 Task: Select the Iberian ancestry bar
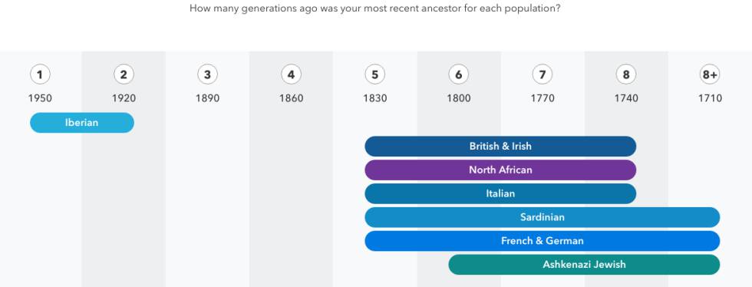[82, 122]
